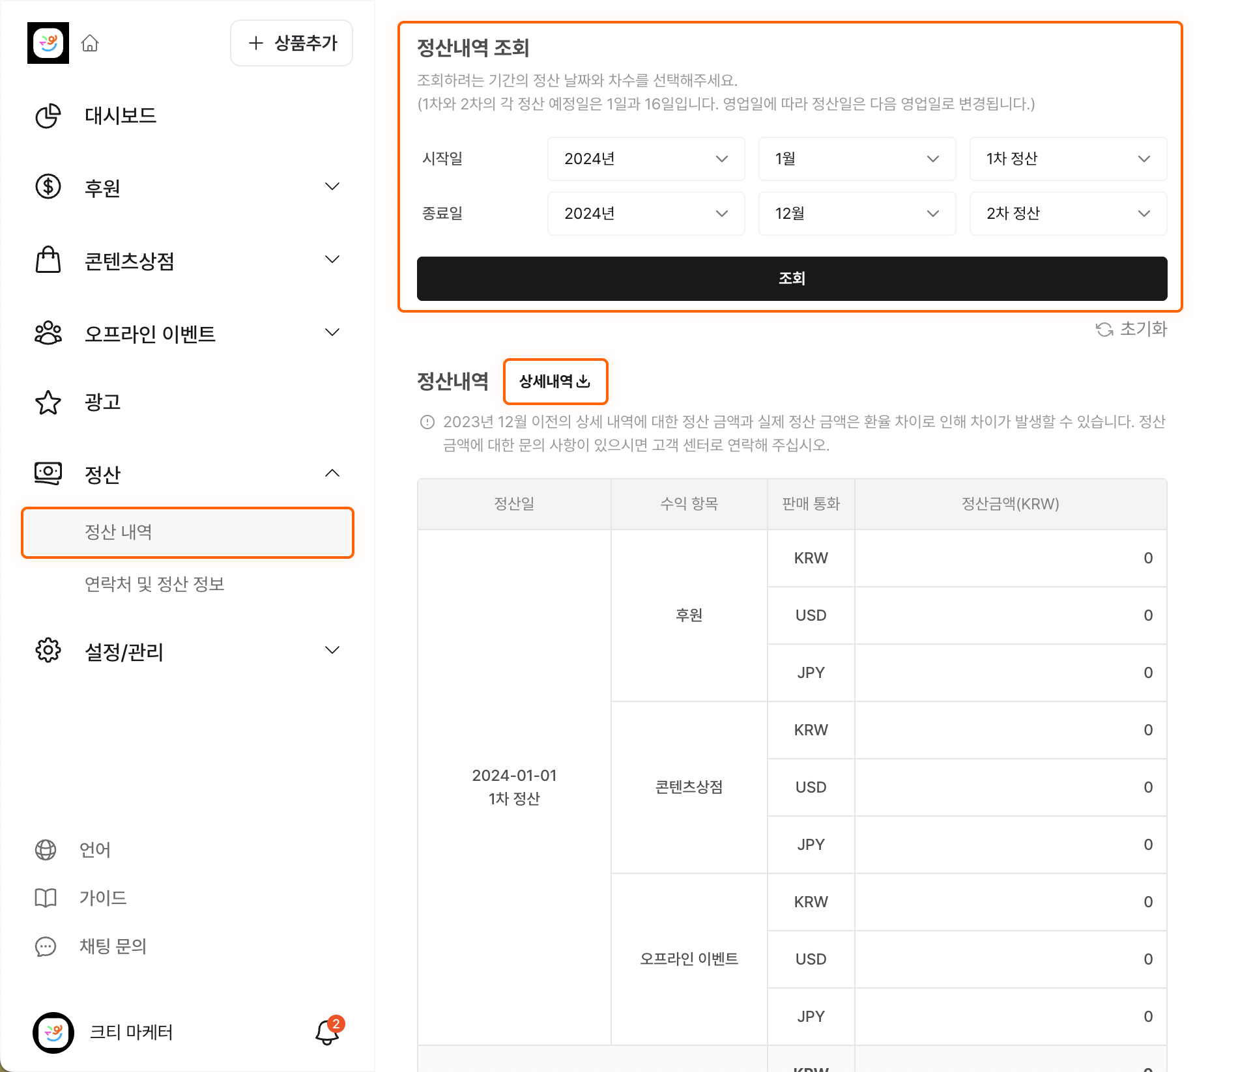1238x1072 pixels.
Task: Open the 1차 정산 round dropdown
Action: [1068, 159]
